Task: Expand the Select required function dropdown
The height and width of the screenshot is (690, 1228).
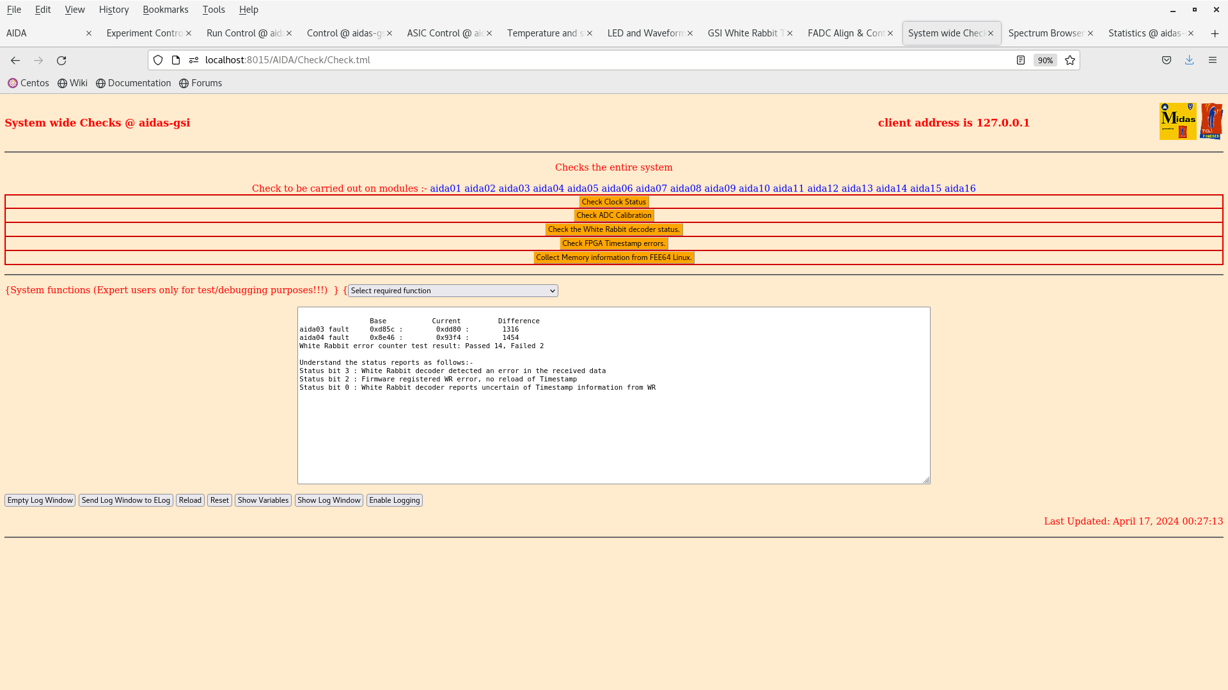Action: [x=453, y=291]
